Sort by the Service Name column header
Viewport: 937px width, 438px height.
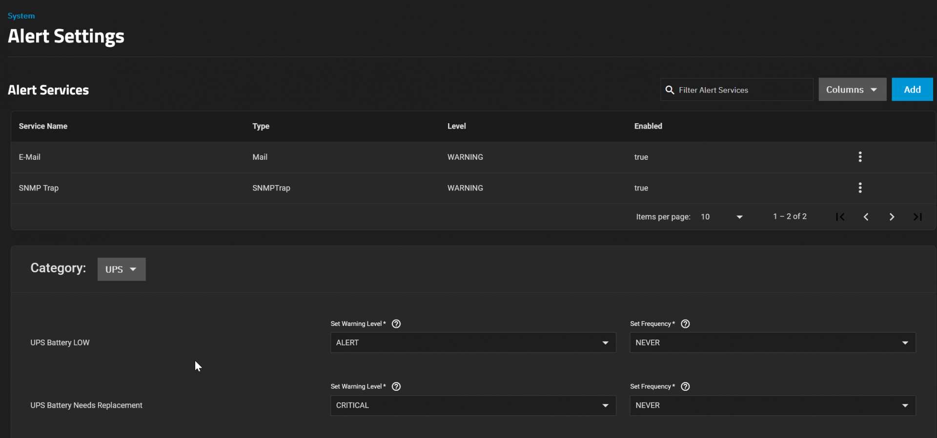tap(43, 126)
